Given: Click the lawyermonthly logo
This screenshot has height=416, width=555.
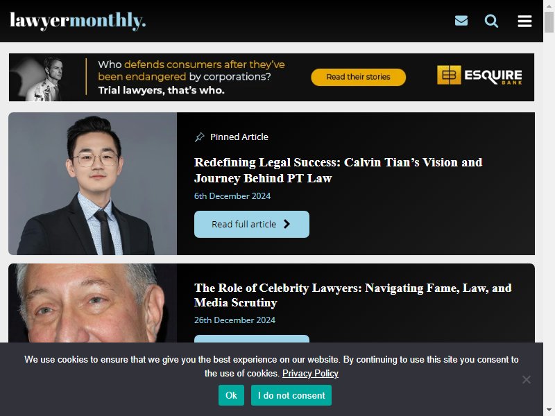Looking at the screenshot, I should tap(78, 21).
